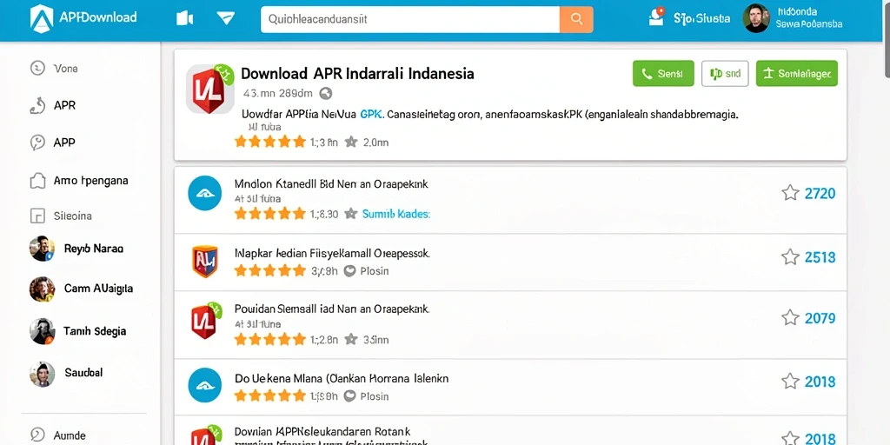Open the Sjo Slusta header link
The height and width of the screenshot is (445, 890).
[701, 19]
